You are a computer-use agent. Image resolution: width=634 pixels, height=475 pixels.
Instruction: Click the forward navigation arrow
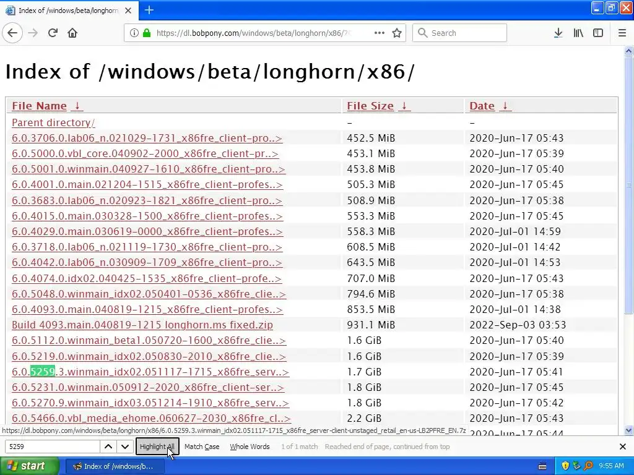[33, 33]
